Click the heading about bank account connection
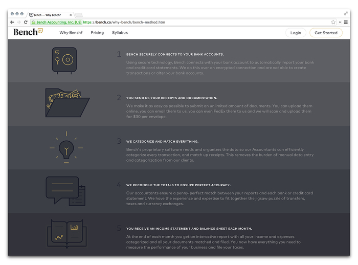Viewport: 358px width, 265px height. click(x=175, y=54)
